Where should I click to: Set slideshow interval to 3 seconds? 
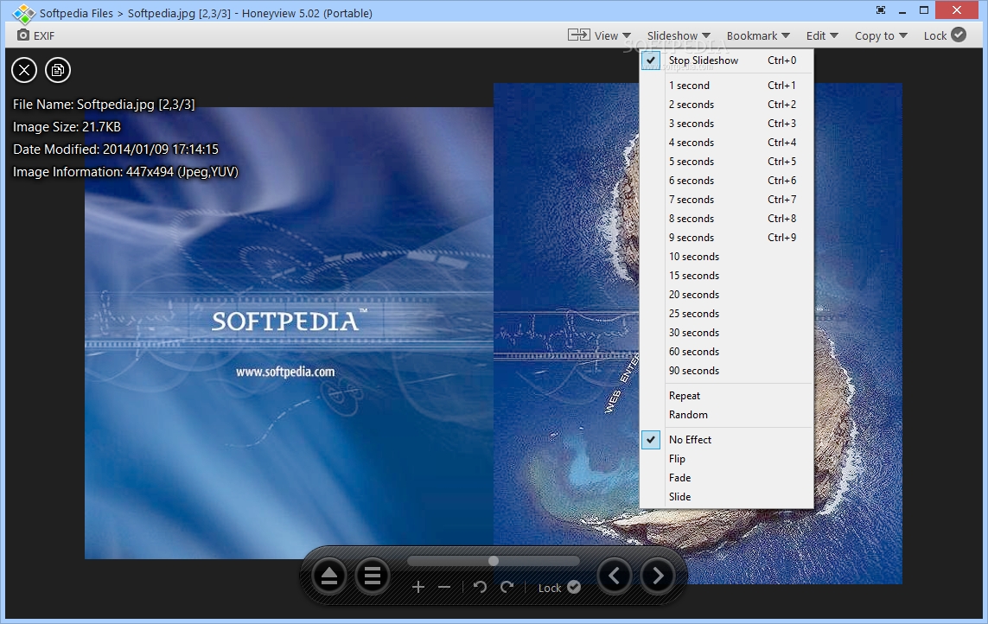(726, 124)
